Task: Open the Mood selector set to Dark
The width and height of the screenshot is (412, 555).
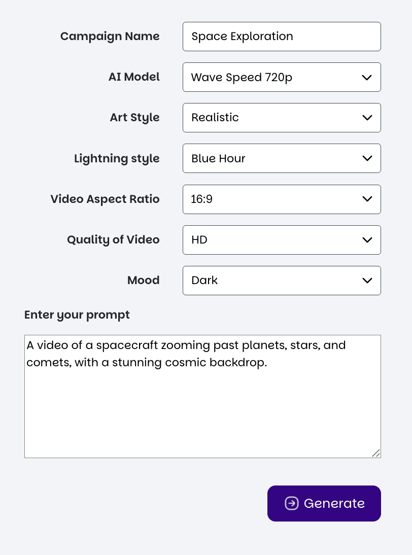Action: tap(282, 281)
